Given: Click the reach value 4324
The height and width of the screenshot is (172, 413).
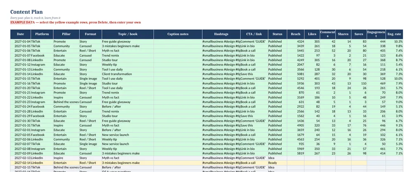Looking at the screenshot, I should (x=296, y=42).
